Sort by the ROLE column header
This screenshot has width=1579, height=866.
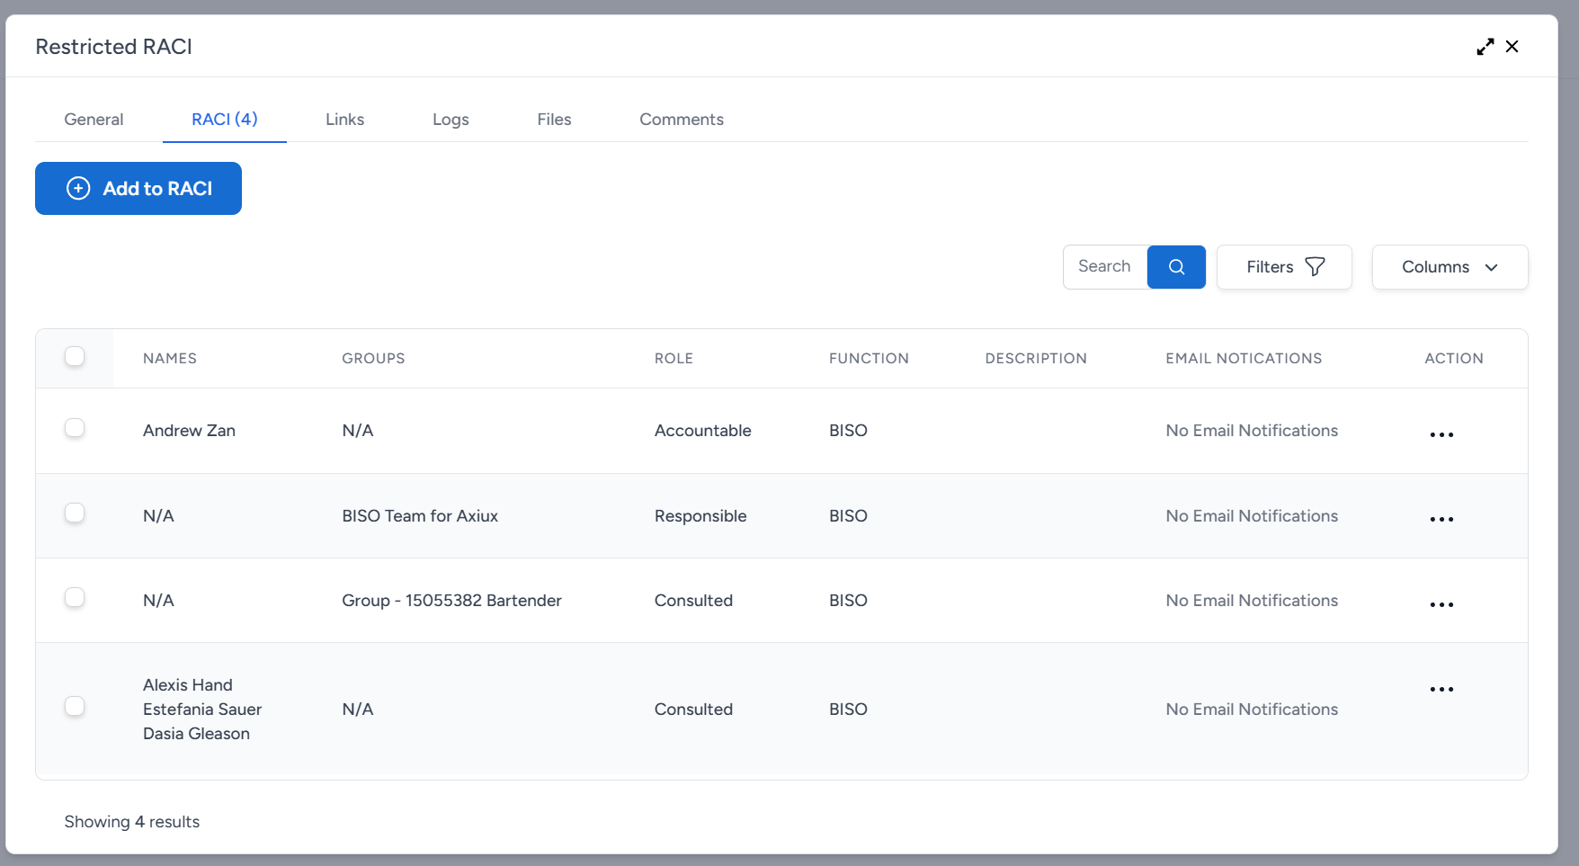[x=674, y=358]
